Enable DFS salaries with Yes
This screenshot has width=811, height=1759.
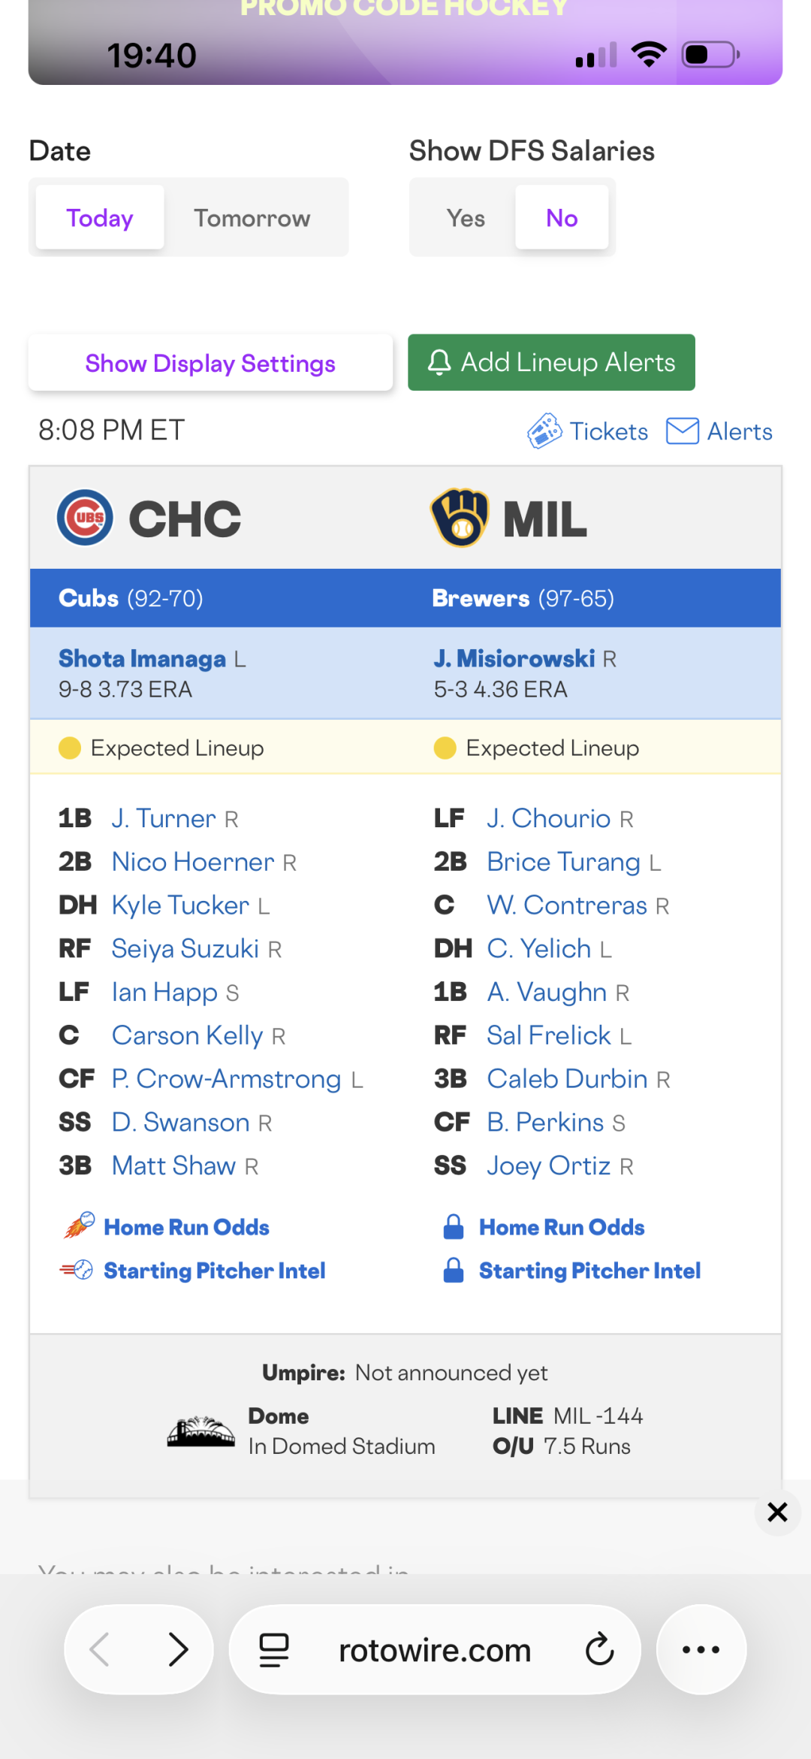click(x=466, y=218)
